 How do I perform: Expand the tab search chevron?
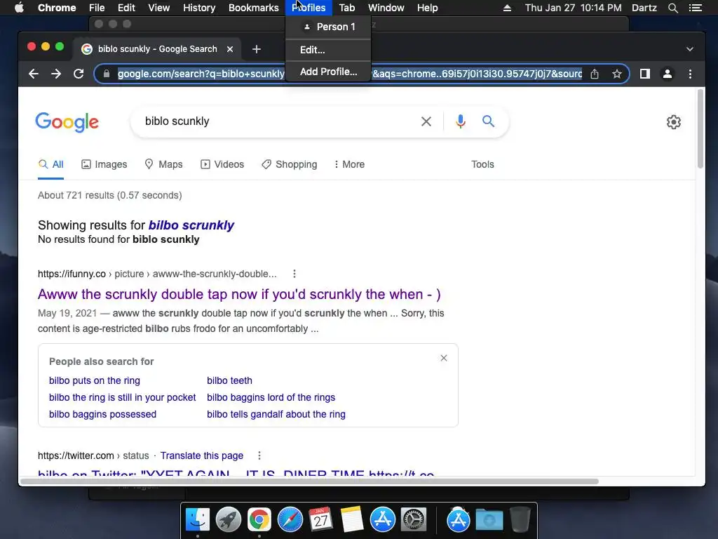690,49
